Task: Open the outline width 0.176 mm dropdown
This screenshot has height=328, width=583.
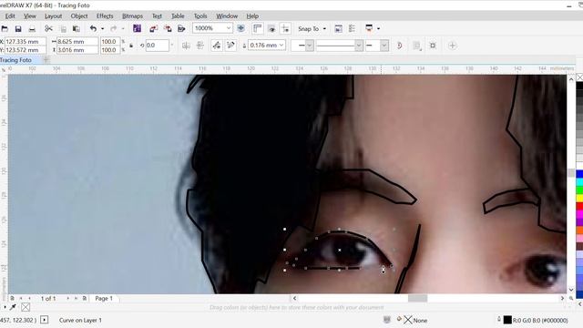Action: point(281,46)
